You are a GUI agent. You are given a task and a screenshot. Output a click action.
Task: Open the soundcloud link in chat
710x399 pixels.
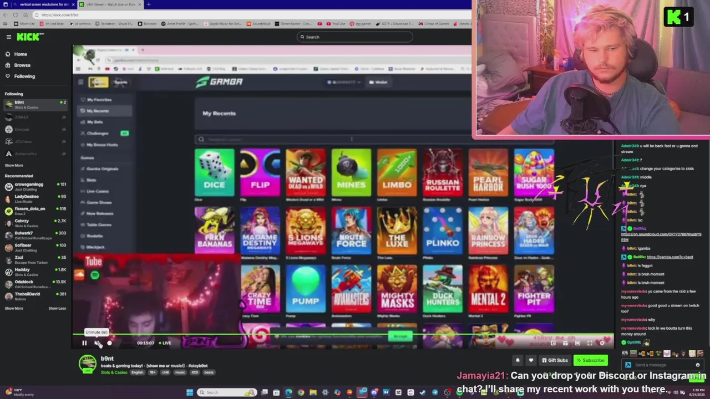pos(661,237)
